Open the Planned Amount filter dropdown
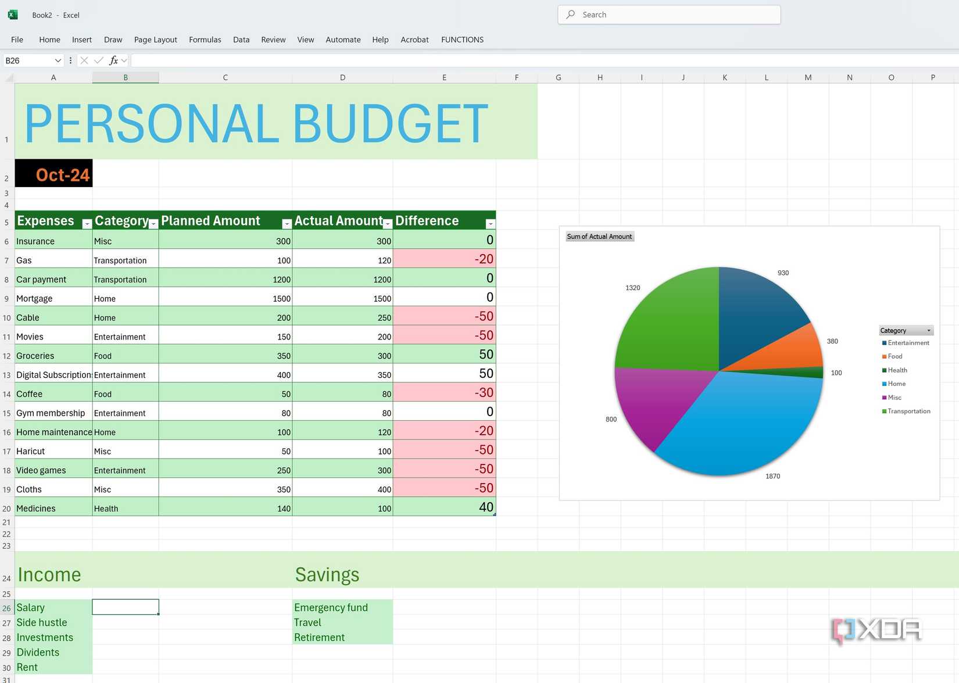 (x=287, y=223)
